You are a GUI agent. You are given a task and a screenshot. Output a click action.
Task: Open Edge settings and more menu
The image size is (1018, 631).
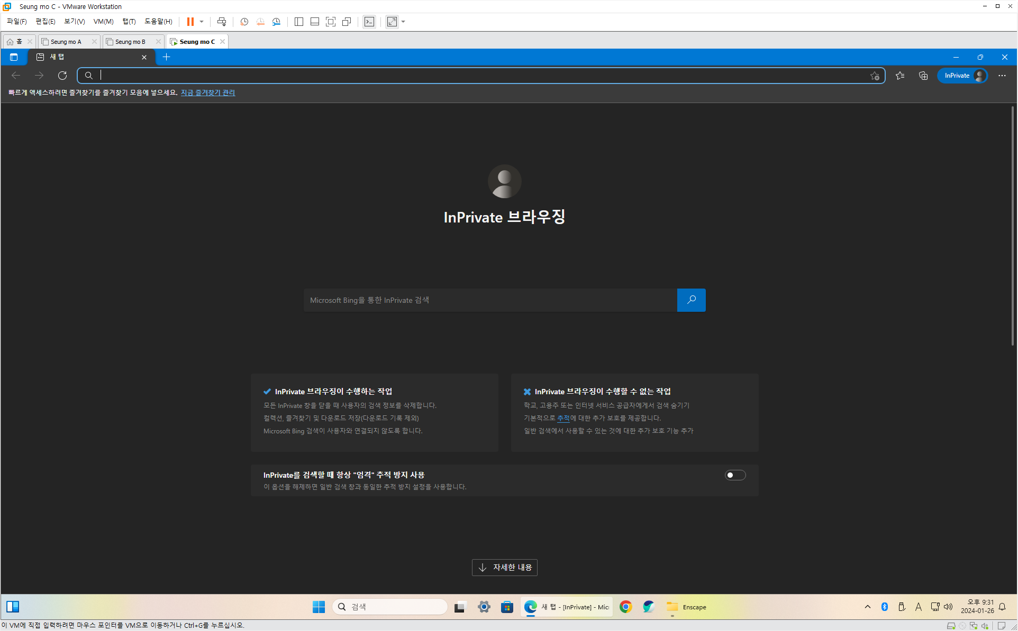(x=1002, y=76)
